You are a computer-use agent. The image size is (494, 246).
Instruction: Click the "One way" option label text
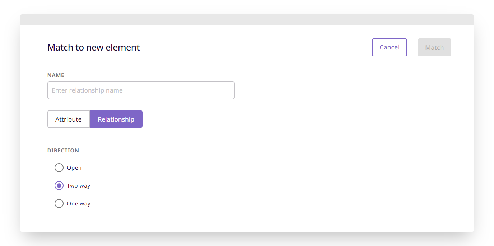pos(79,204)
